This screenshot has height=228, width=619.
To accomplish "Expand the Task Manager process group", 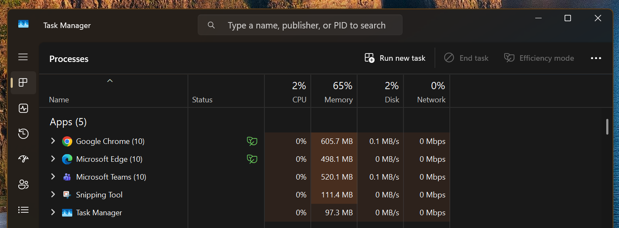I will point(53,212).
